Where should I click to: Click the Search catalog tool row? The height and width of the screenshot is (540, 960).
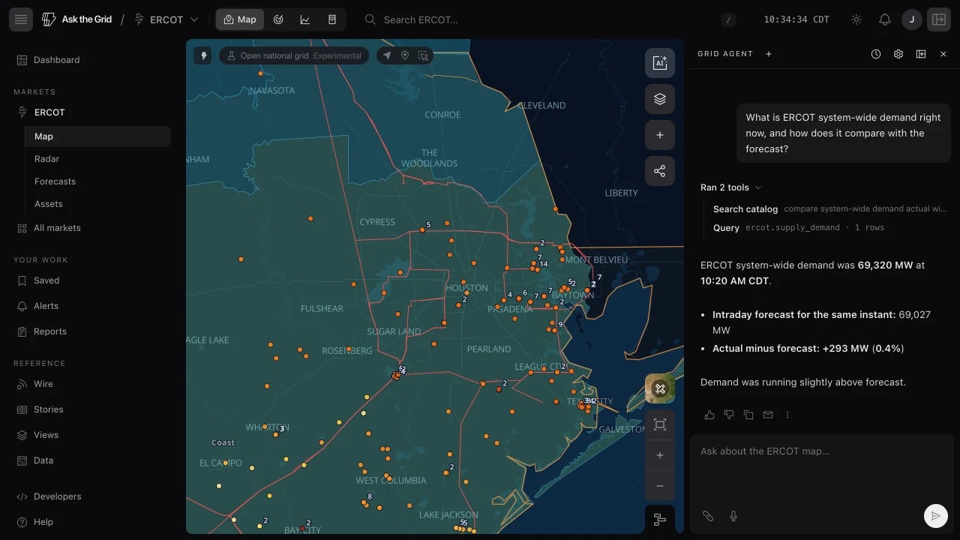tap(829, 209)
